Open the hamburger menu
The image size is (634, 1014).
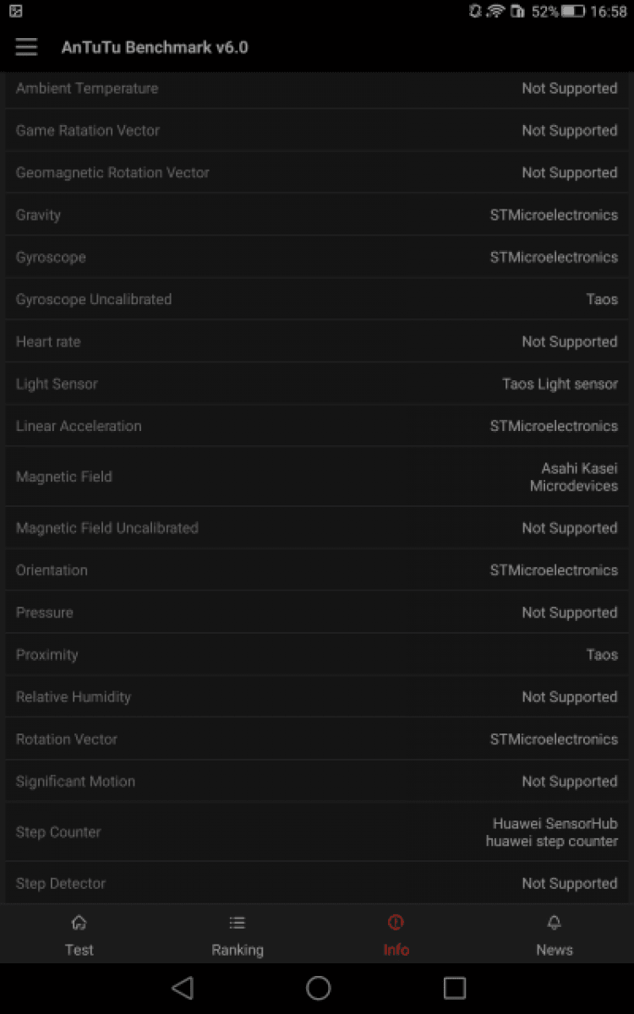pyautogui.click(x=26, y=47)
